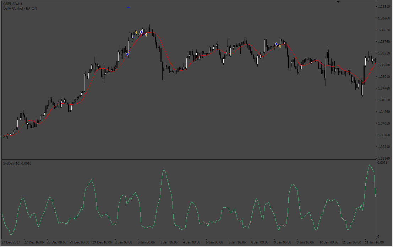Click the 27 Dec 16:00 time label
The width and height of the screenshot is (393, 247).
coord(34,242)
